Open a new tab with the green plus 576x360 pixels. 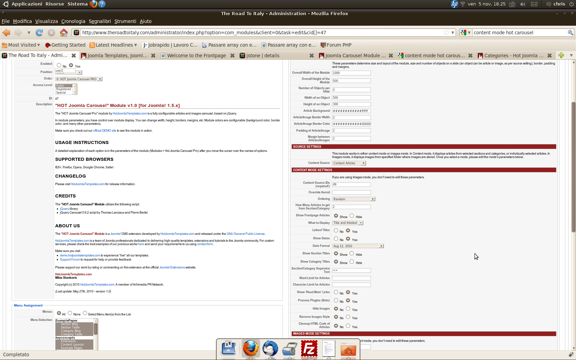(561, 55)
